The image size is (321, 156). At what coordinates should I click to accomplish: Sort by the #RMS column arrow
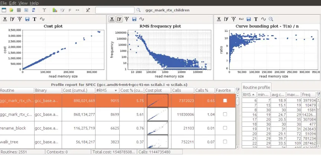pyautogui.click(x=116, y=90)
